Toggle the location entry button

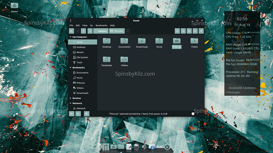pos(177,31)
